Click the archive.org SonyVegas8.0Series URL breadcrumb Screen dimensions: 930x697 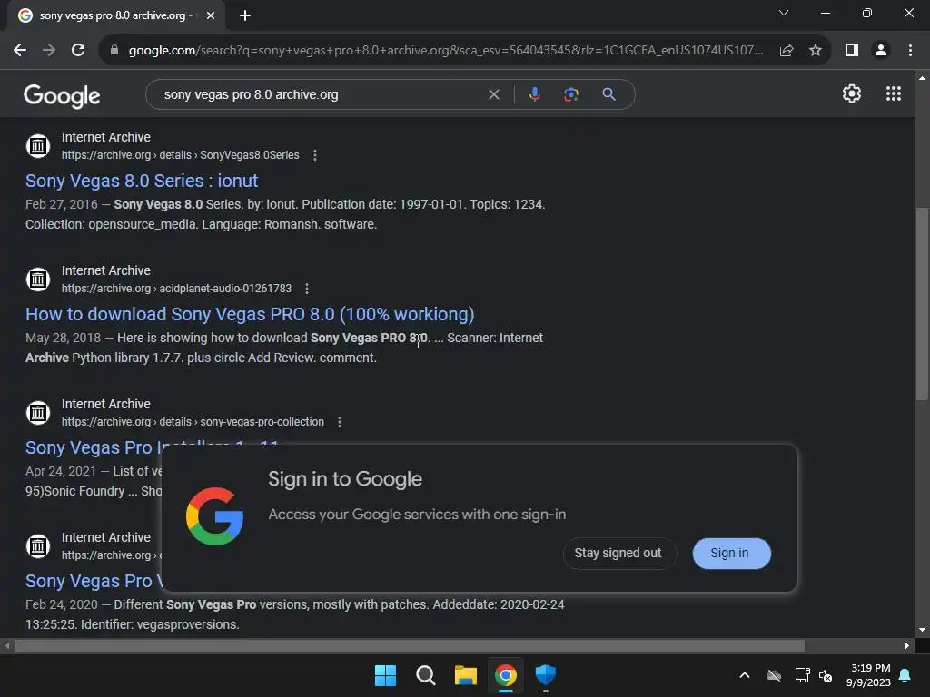point(181,155)
